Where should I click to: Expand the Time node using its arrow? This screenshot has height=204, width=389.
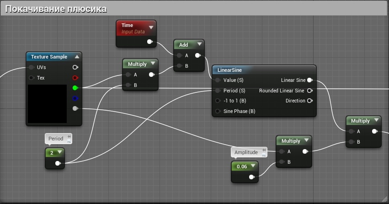tap(151, 27)
